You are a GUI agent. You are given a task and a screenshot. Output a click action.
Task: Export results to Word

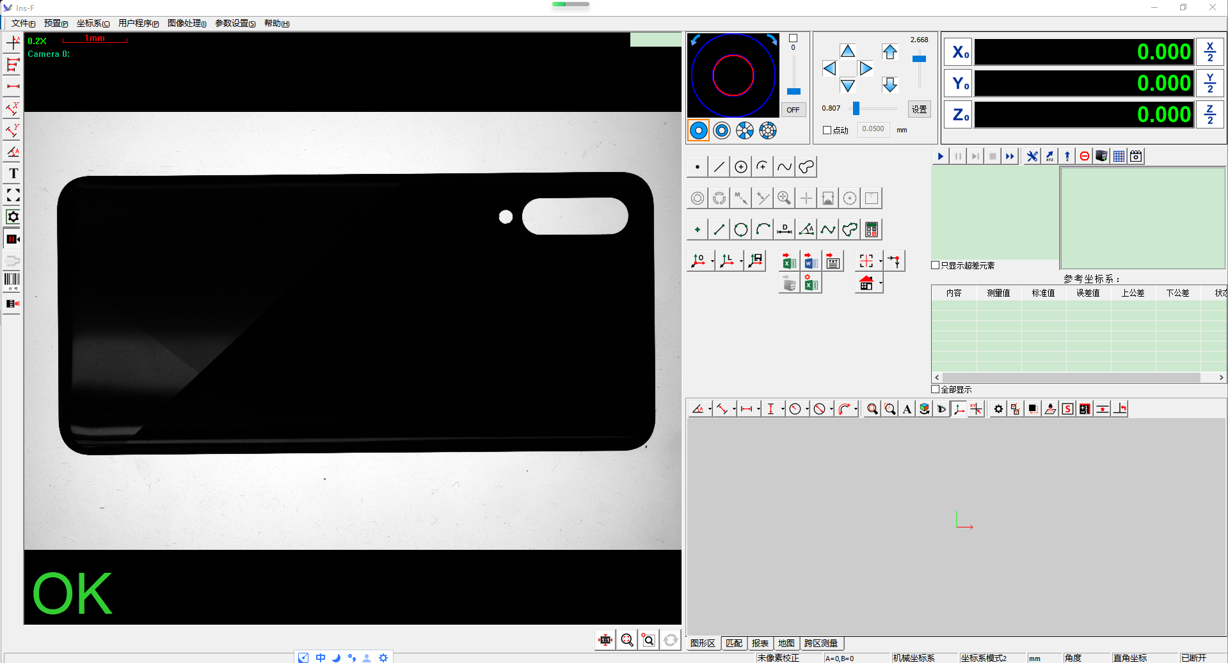tap(811, 261)
